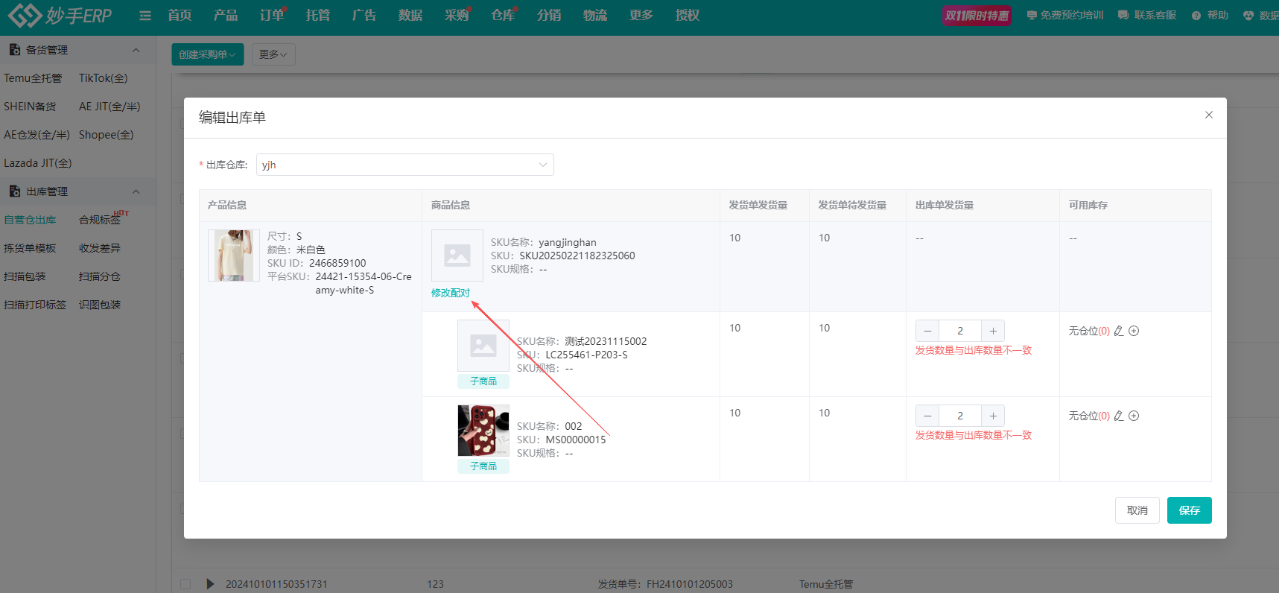
Task: Open the 产品 nav menu
Action: pyautogui.click(x=226, y=15)
